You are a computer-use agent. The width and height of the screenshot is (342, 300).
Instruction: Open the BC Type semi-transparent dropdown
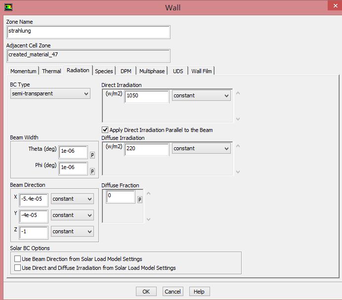[50, 93]
